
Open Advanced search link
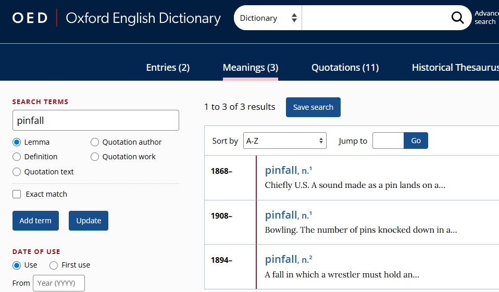click(486, 18)
